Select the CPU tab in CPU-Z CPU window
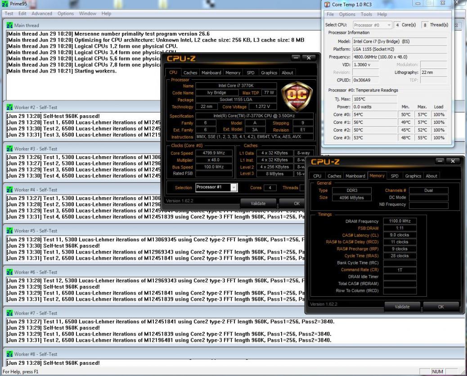Viewport: 467px width, 376px height. [x=173, y=72]
